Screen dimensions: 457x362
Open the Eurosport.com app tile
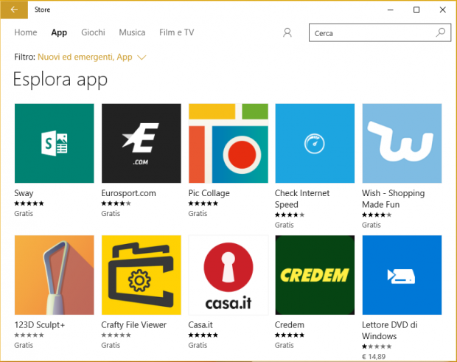(141, 143)
